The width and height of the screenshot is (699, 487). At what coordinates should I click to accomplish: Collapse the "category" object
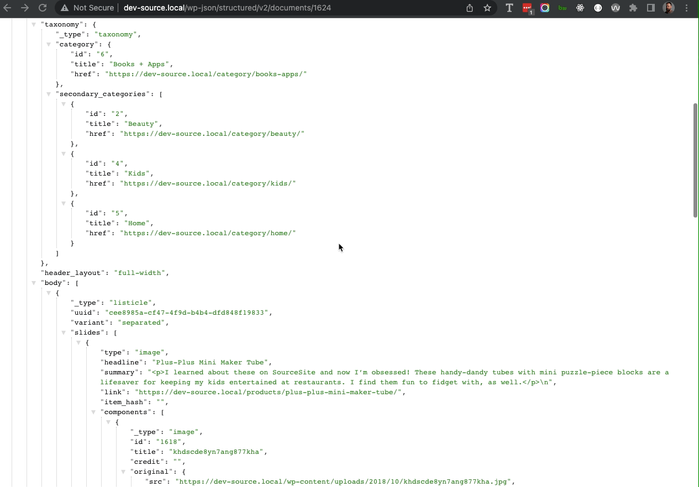[x=49, y=44]
